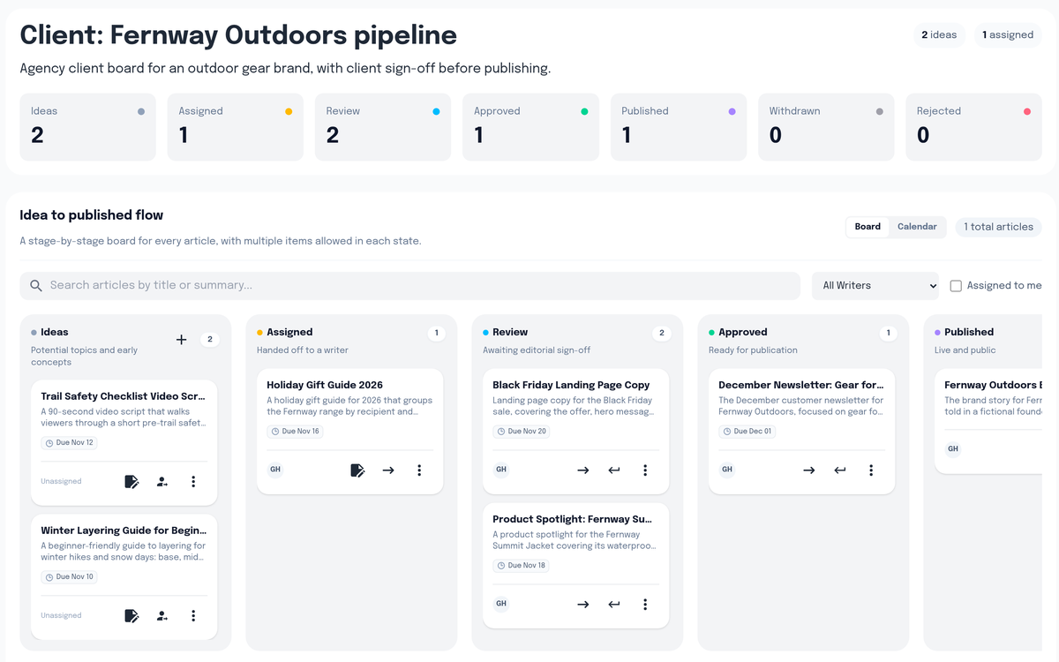This screenshot has height=662, width=1059.
Task: Click the Due Nov 18 date badge
Action: point(522,566)
